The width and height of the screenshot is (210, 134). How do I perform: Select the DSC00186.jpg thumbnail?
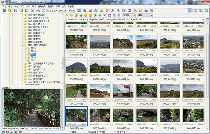click(x=76, y=67)
